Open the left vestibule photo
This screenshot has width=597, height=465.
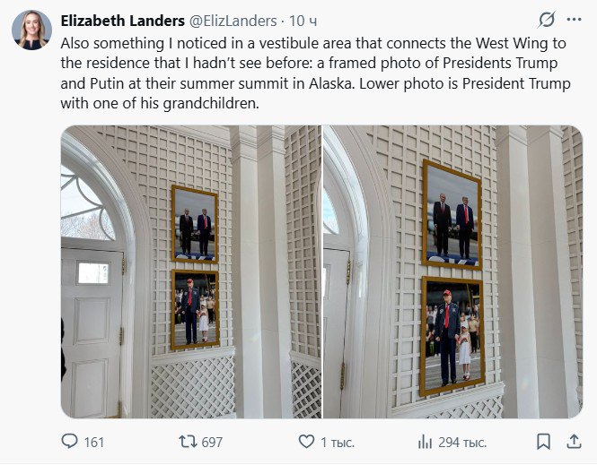point(190,271)
